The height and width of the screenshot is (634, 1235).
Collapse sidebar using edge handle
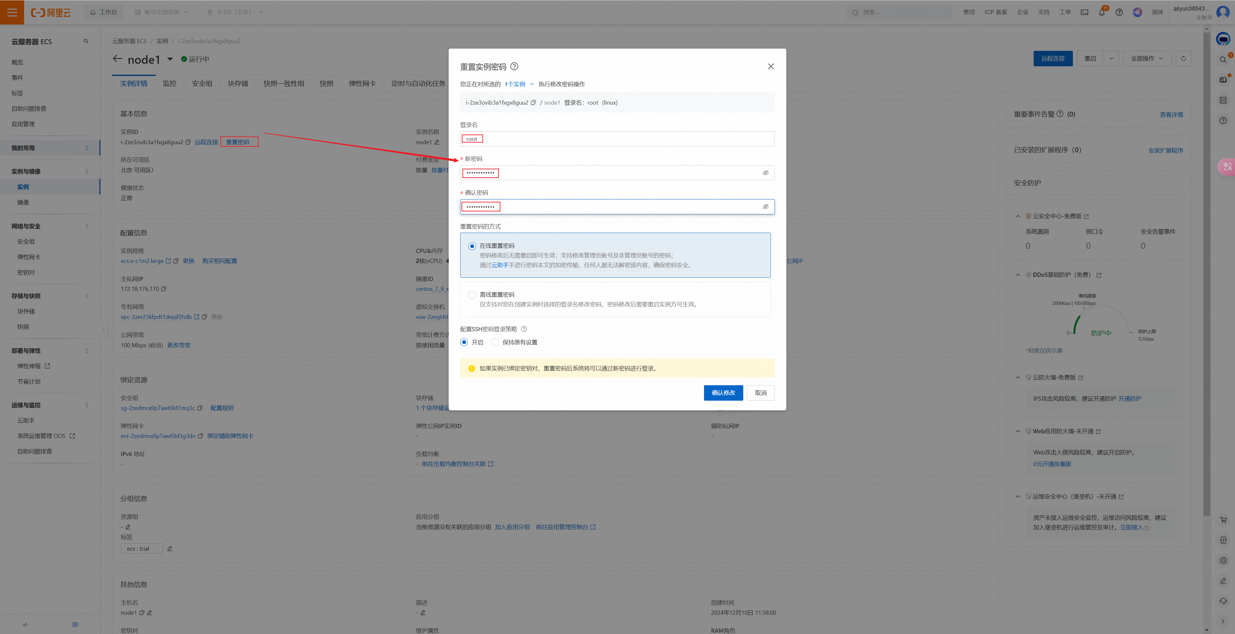104,329
